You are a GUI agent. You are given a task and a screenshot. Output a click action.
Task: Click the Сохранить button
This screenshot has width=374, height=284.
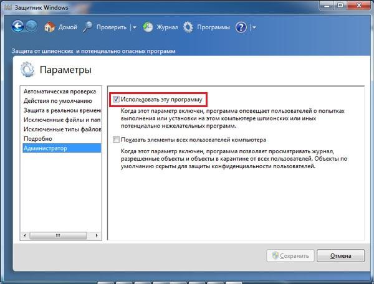290,255
